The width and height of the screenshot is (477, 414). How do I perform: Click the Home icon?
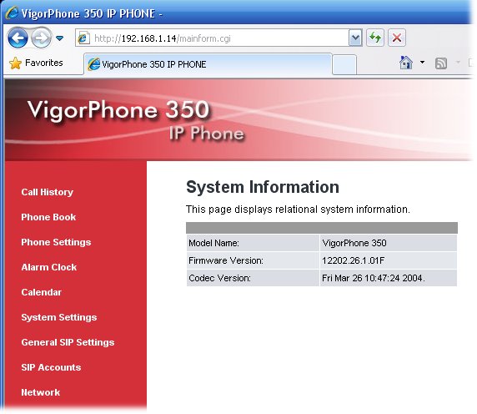pos(406,63)
